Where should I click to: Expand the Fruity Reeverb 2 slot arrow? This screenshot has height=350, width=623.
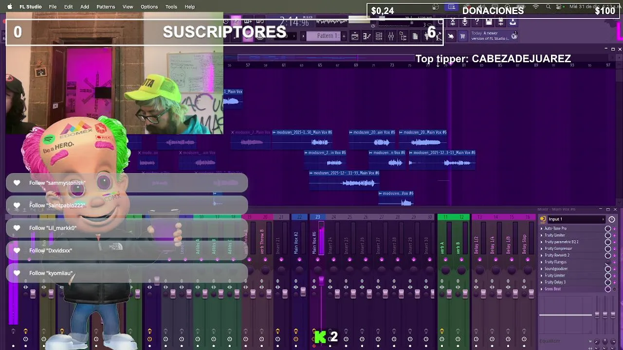(x=541, y=255)
